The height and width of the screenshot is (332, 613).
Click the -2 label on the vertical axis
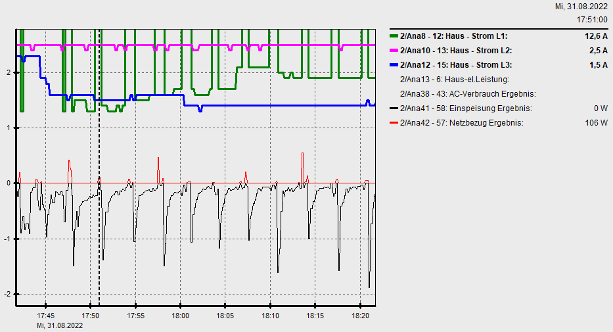[x=8, y=294]
